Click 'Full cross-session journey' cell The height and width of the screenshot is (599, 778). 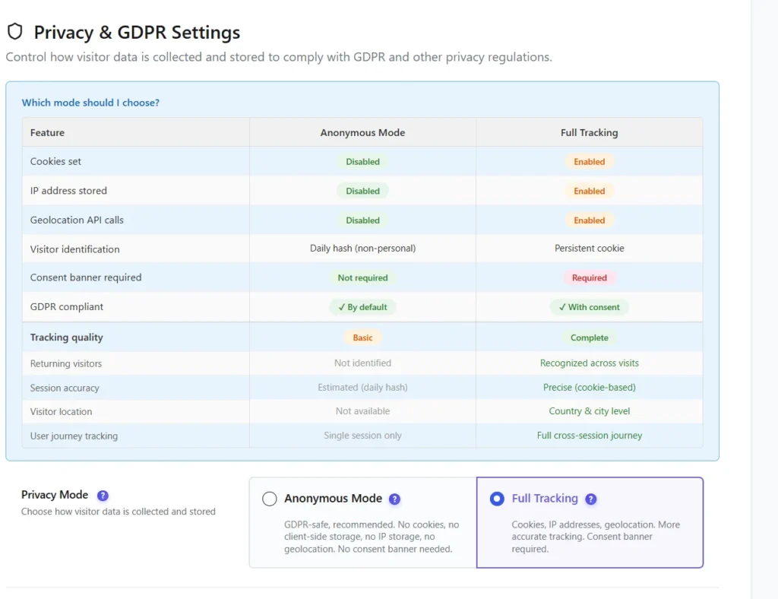pyautogui.click(x=590, y=436)
